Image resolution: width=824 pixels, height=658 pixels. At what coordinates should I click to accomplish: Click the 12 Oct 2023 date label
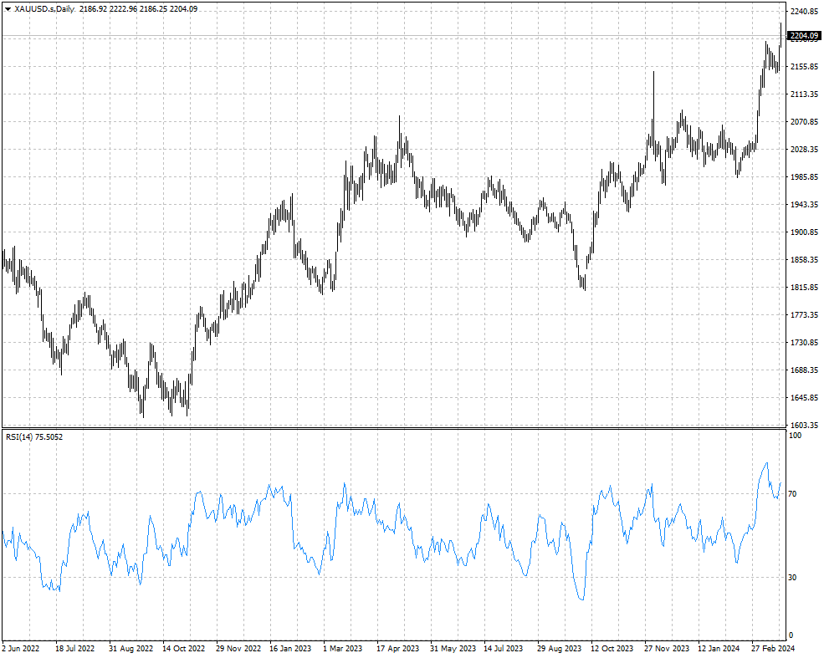coord(611,648)
